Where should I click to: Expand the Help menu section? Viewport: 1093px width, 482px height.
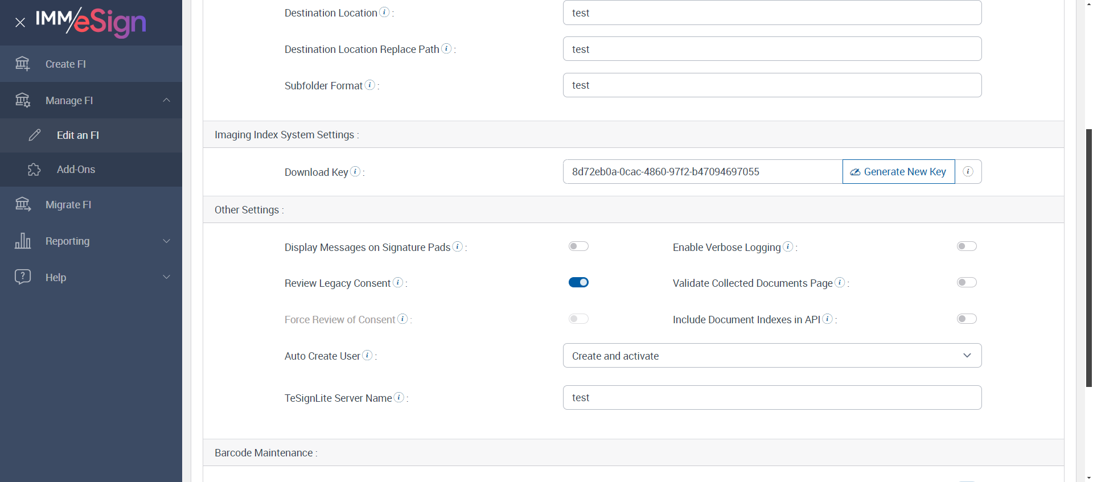[91, 278]
